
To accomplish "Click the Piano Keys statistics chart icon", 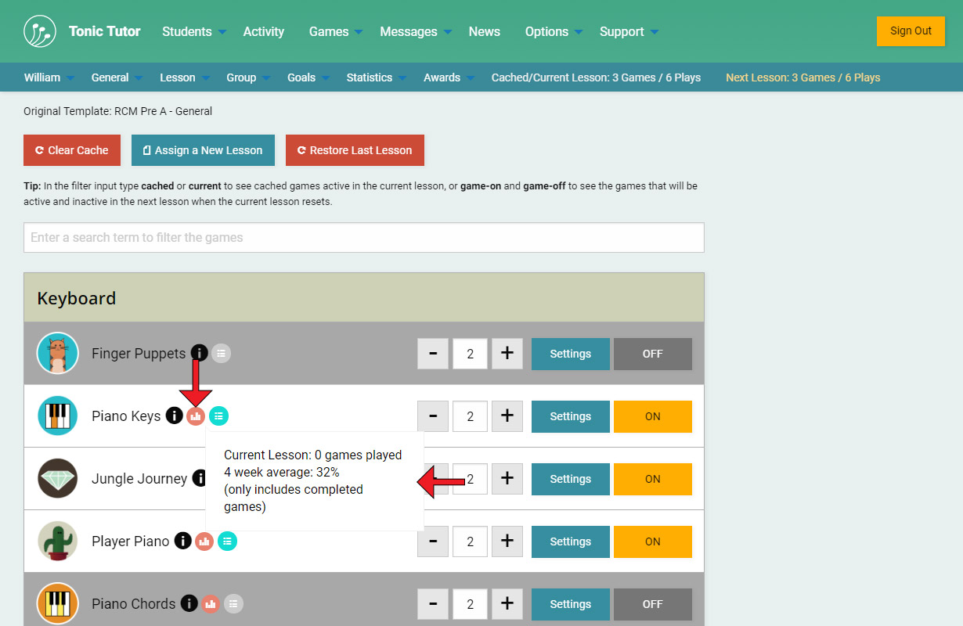I will tap(196, 416).
